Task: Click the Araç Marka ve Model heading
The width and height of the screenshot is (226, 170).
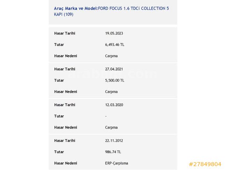Action: coord(76,8)
